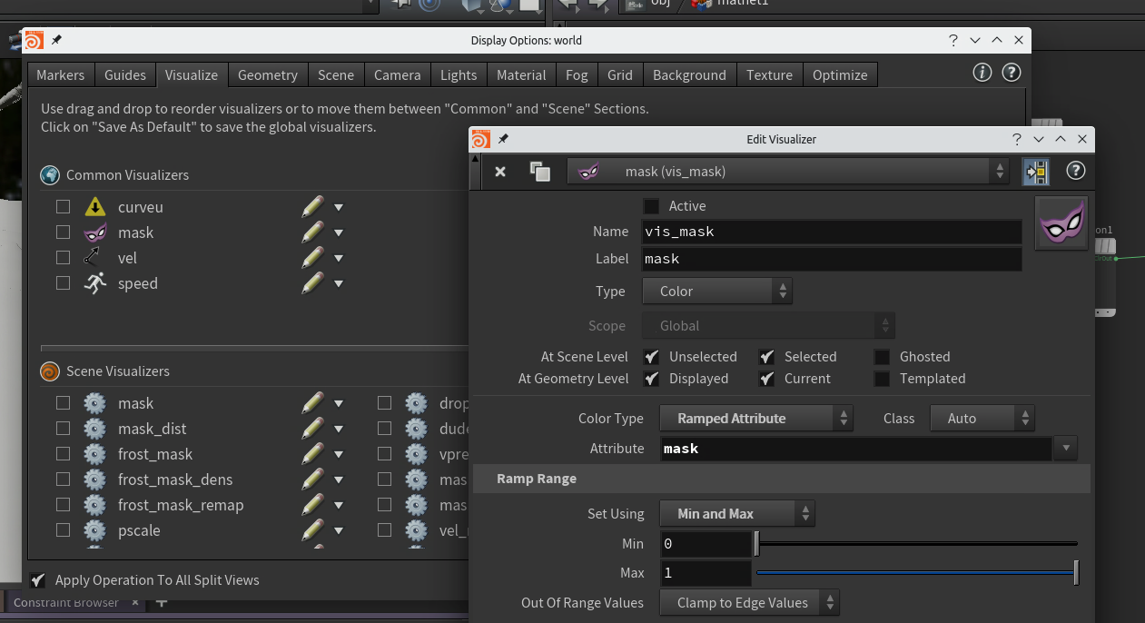Click the Max ramp range slider
Viewport: 1145px width, 623px height.
coord(916,573)
